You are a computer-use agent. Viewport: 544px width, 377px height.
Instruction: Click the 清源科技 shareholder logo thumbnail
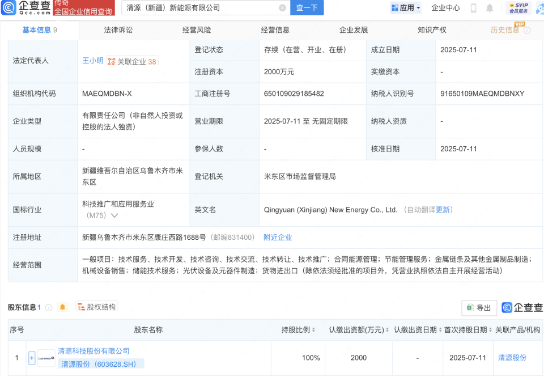tap(46, 358)
